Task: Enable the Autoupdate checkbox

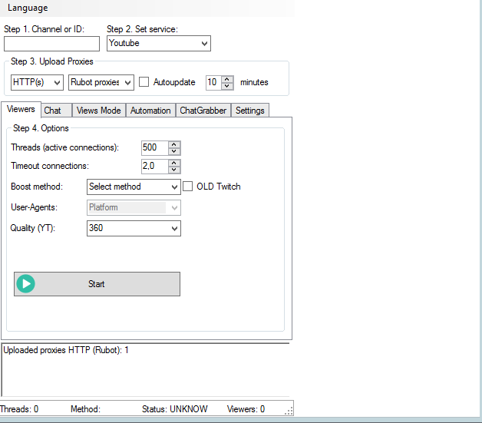Action: pyautogui.click(x=144, y=82)
